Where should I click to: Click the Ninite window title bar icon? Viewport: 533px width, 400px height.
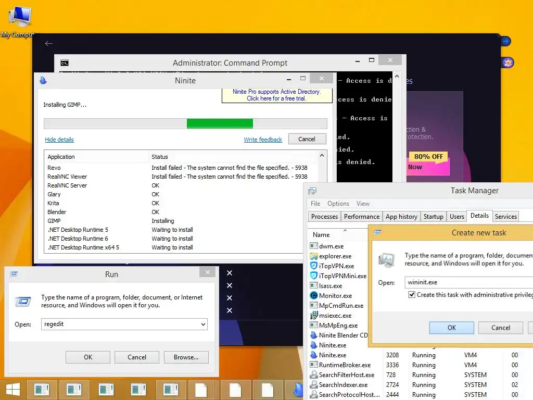click(43, 81)
